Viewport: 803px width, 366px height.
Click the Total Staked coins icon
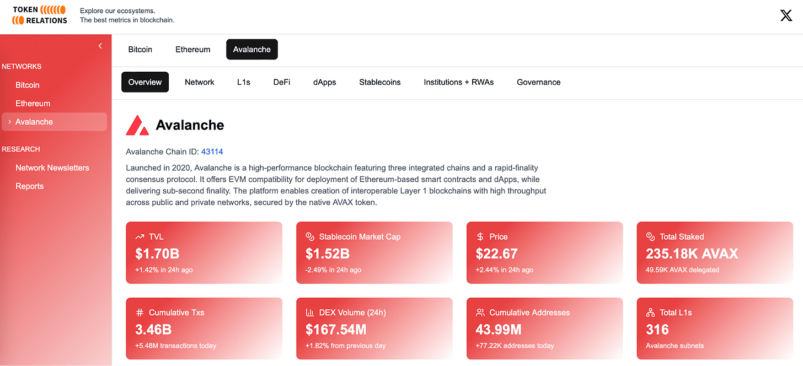(x=650, y=236)
